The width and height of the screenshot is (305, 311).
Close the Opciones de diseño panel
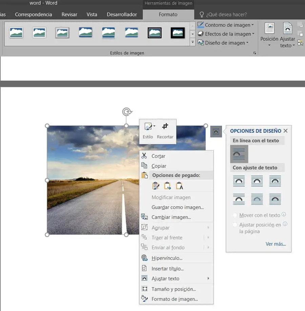(285, 131)
